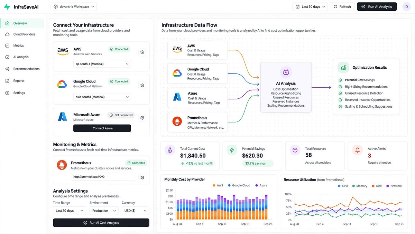Click the Refresh button

pyautogui.click(x=342, y=7)
